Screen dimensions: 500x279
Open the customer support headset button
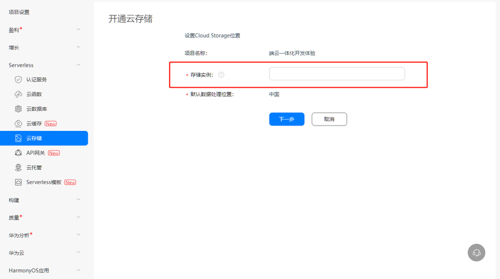476,253
